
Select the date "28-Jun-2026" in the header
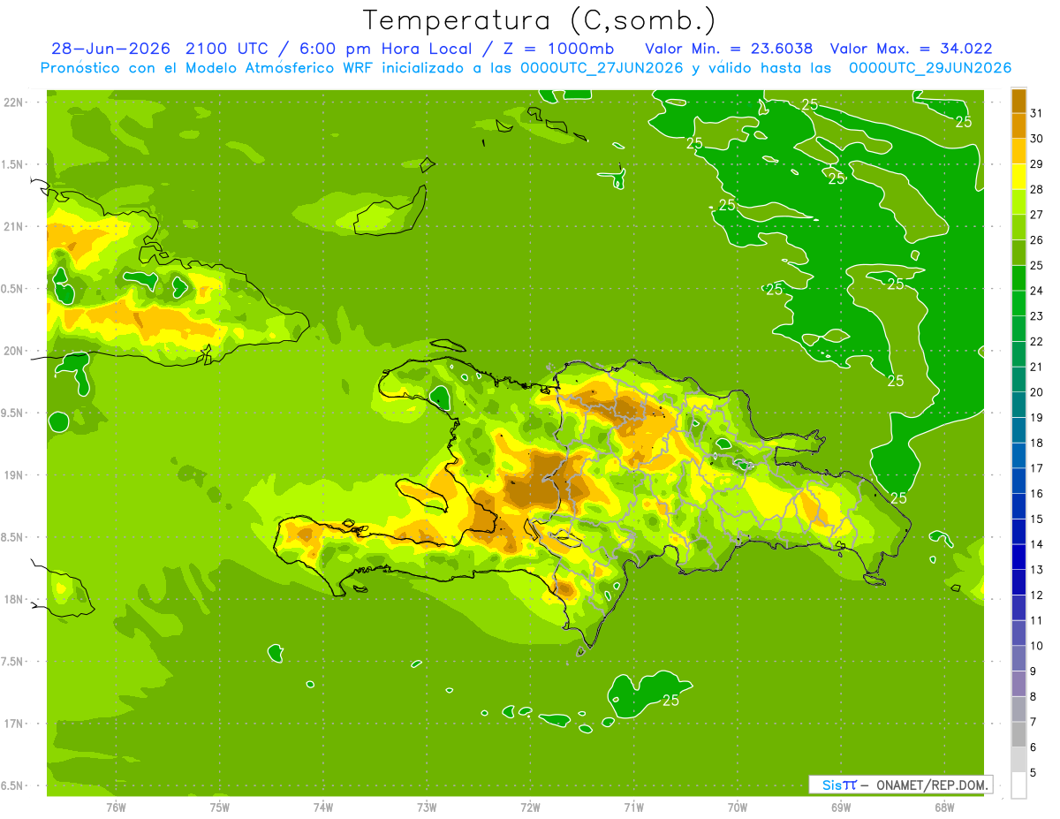coord(110,49)
